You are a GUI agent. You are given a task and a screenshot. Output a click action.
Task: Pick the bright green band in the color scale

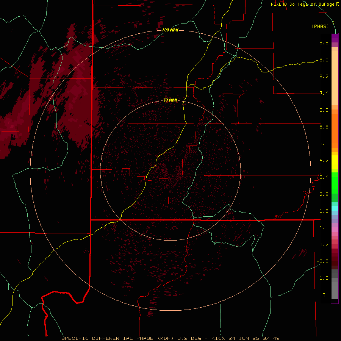coord(335,183)
